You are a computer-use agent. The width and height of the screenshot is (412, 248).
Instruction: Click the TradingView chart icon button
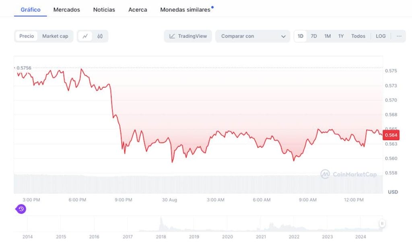(x=188, y=36)
